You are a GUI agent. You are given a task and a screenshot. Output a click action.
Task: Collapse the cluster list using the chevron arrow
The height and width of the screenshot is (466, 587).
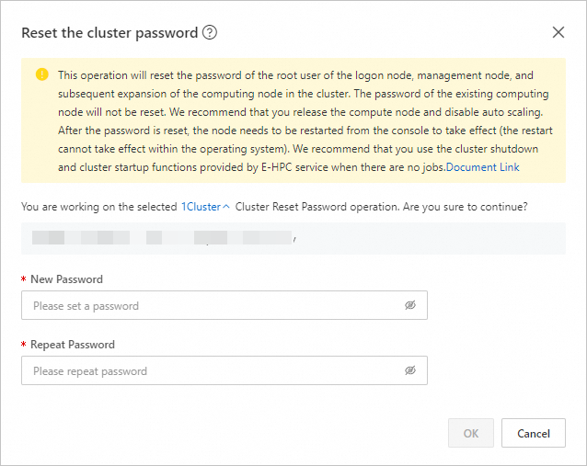pyautogui.click(x=226, y=207)
